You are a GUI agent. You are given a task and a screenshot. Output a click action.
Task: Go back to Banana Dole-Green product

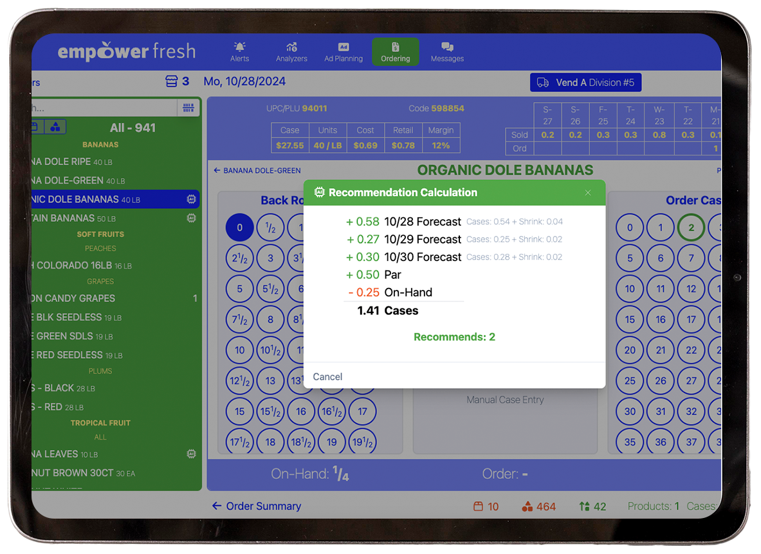click(257, 170)
